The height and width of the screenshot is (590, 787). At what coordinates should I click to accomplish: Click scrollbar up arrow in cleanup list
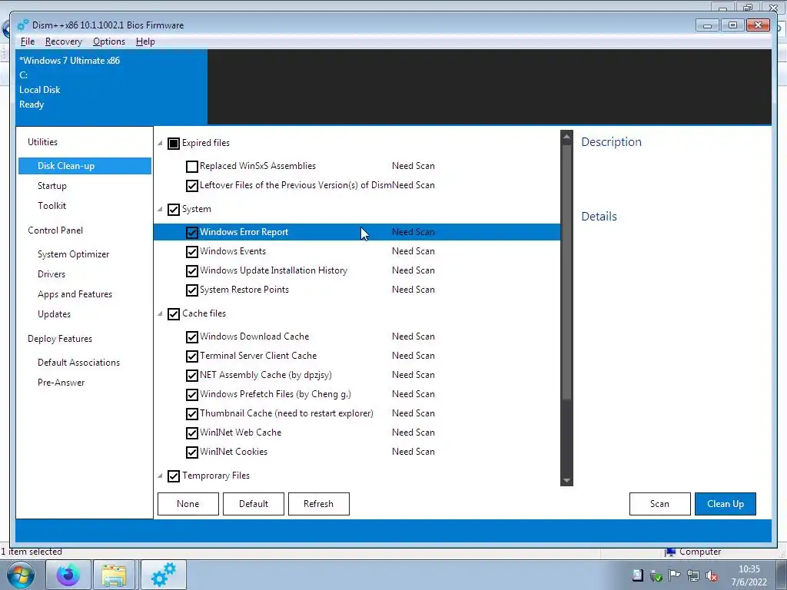click(566, 136)
